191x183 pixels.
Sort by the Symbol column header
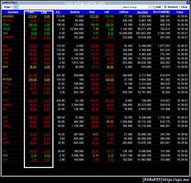(13, 12)
